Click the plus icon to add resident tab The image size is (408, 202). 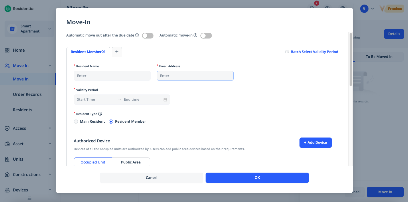coord(117,52)
